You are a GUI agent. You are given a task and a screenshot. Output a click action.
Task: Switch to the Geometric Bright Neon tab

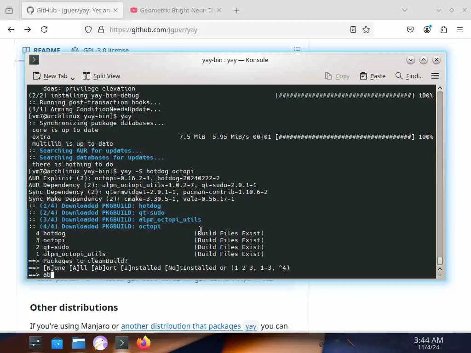coord(175,10)
